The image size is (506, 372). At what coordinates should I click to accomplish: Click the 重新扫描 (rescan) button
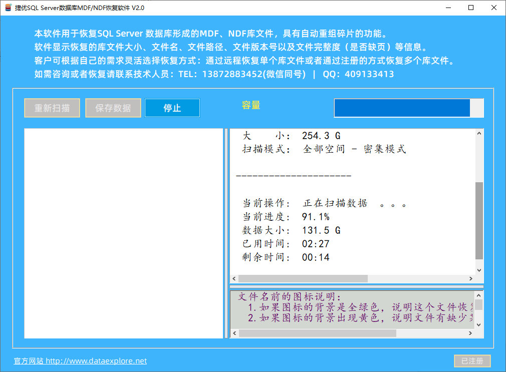coord(52,108)
